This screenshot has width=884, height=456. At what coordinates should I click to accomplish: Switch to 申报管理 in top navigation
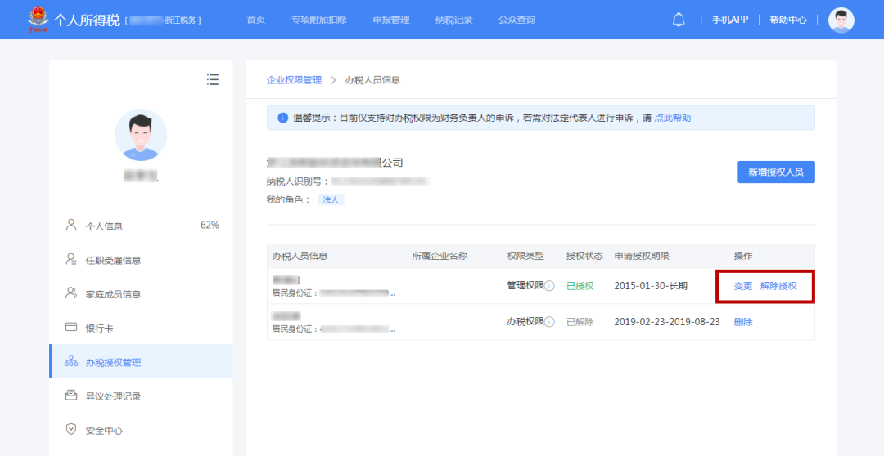pos(390,20)
